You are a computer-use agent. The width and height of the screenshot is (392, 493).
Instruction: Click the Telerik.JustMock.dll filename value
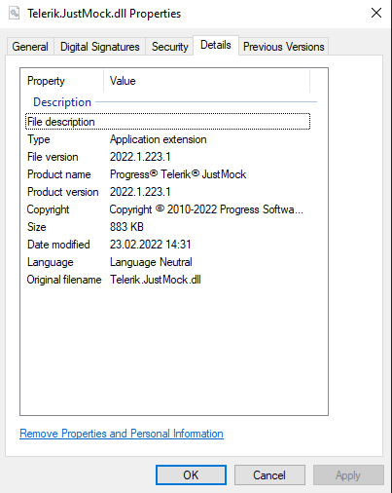(x=156, y=280)
